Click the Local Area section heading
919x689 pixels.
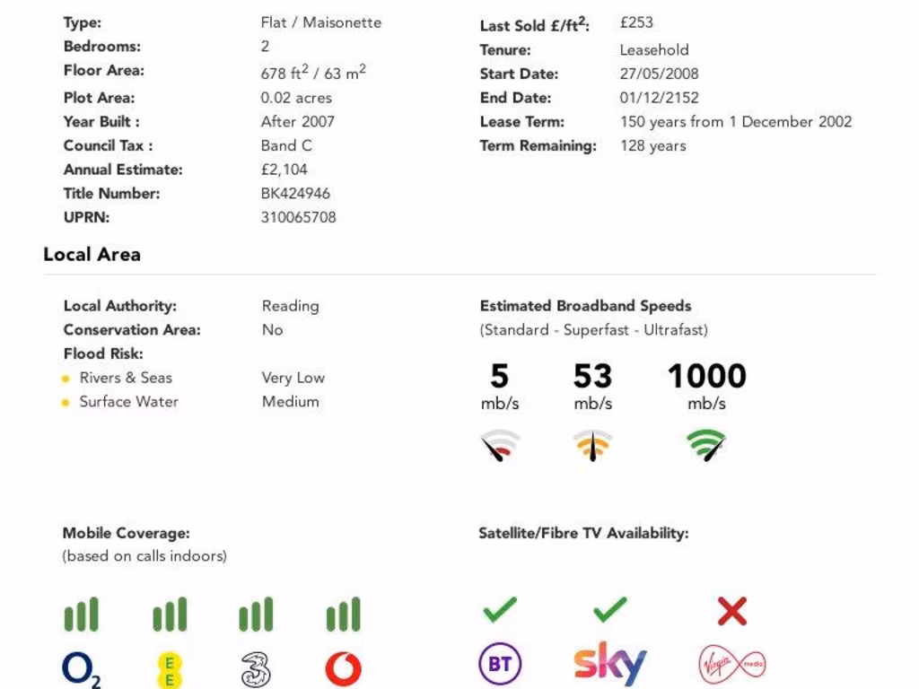coord(92,254)
